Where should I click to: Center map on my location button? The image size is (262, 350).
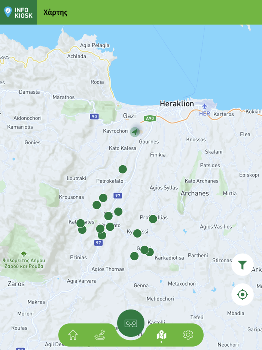tap(243, 295)
